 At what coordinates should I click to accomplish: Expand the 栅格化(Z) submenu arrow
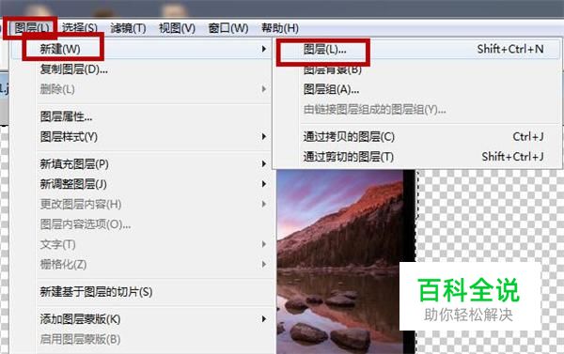[x=264, y=265]
